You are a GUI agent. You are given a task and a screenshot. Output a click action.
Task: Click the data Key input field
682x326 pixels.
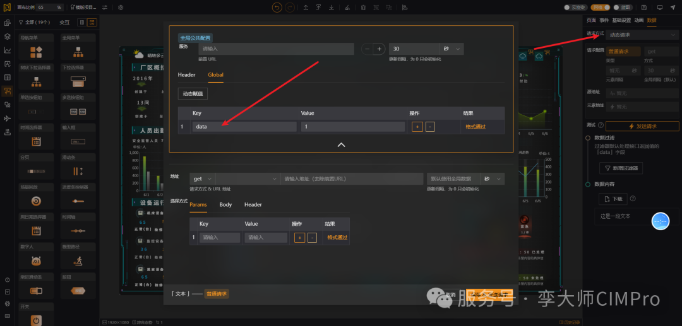tap(244, 127)
